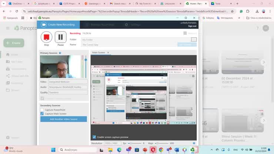Switch to the Standings browser tab

(x=95, y=3)
